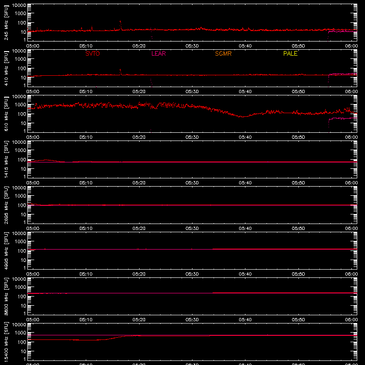This screenshot has width=365, height=365.
Task: Click the 06:00 time label under 245 MHz panel
Action: pos(351,46)
